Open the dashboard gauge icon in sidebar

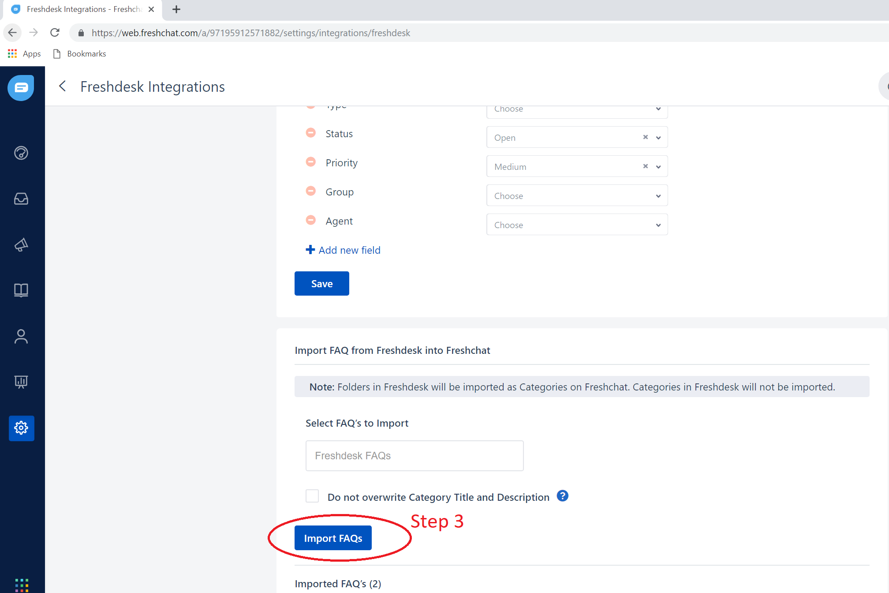(x=21, y=153)
